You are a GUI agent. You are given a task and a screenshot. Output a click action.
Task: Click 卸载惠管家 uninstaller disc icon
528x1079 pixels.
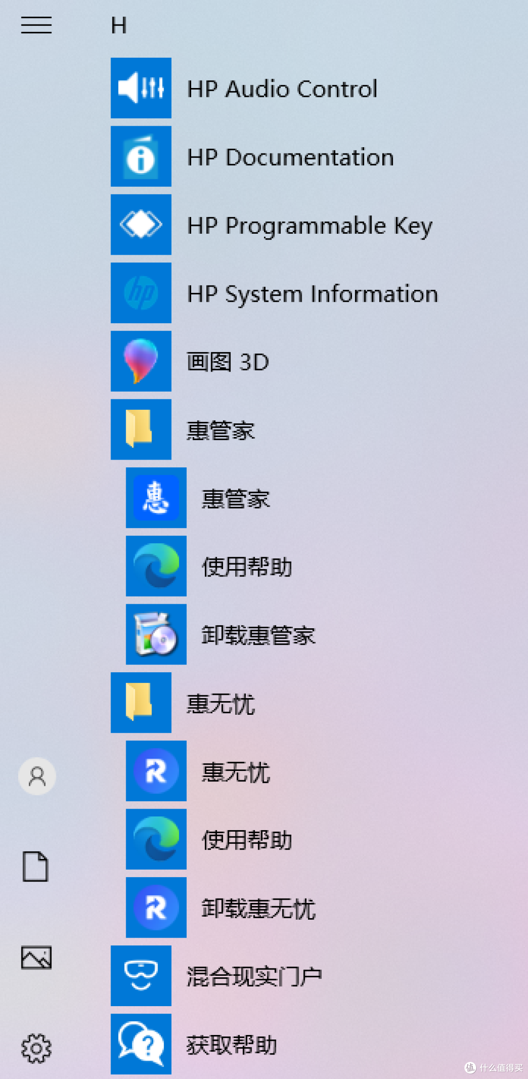[156, 635]
